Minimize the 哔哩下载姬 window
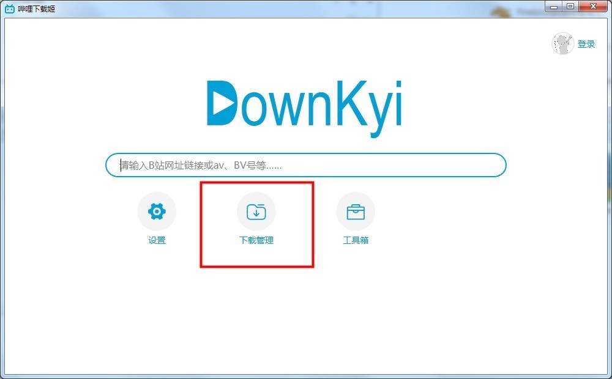The image size is (612, 379). tap(554, 6)
